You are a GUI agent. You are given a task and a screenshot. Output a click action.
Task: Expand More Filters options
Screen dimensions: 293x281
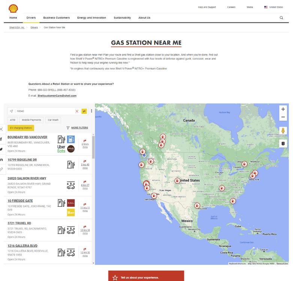coord(77,128)
